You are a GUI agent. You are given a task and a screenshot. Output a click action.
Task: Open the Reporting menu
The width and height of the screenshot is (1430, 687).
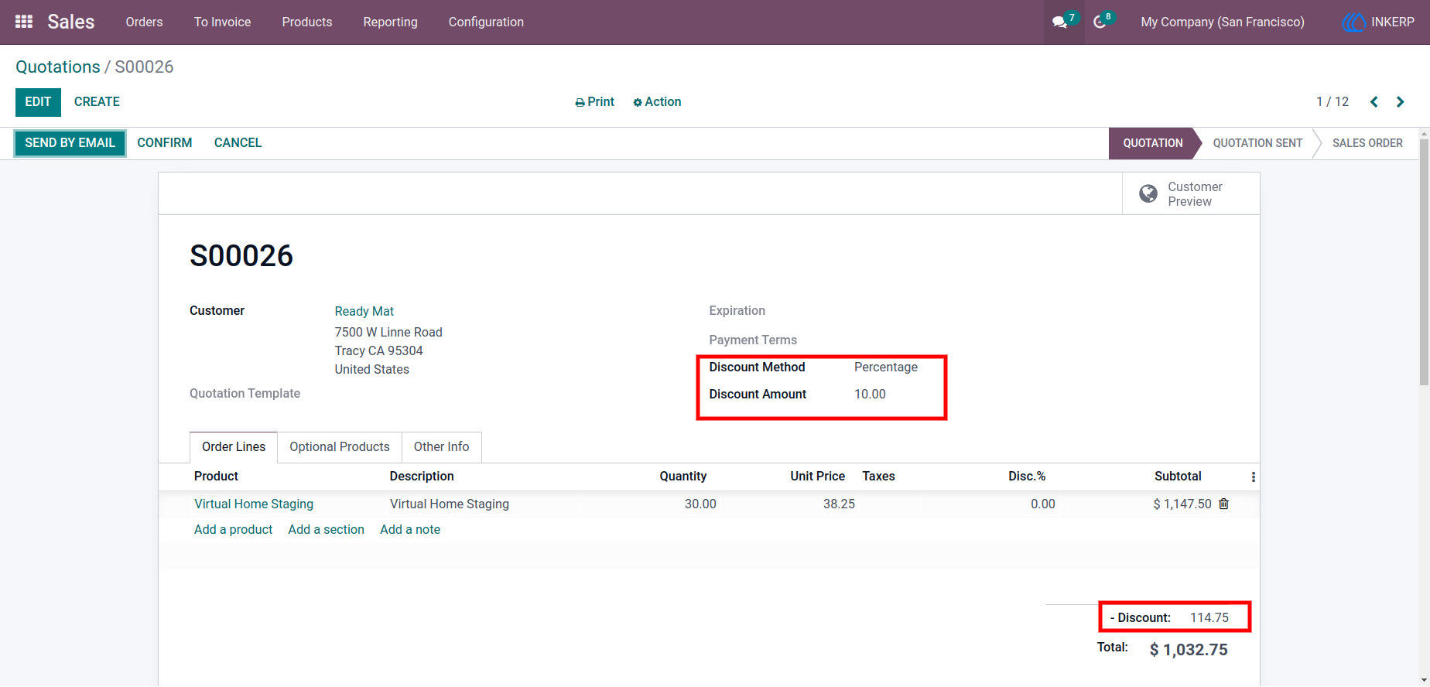(391, 22)
